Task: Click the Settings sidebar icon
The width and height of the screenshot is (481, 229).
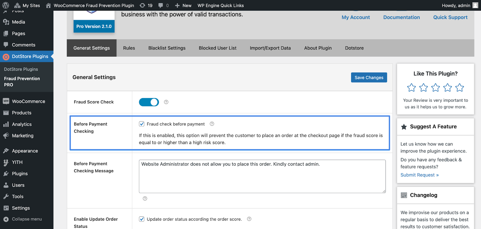Action: pos(6,208)
